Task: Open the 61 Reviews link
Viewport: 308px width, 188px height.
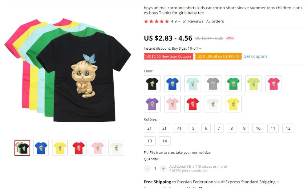Action: point(193,21)
